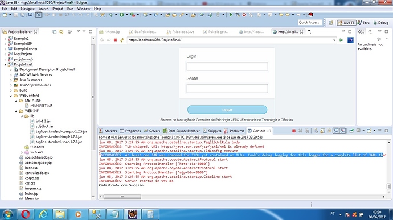Switch to the Servers tab

click(x=152, y=131)
